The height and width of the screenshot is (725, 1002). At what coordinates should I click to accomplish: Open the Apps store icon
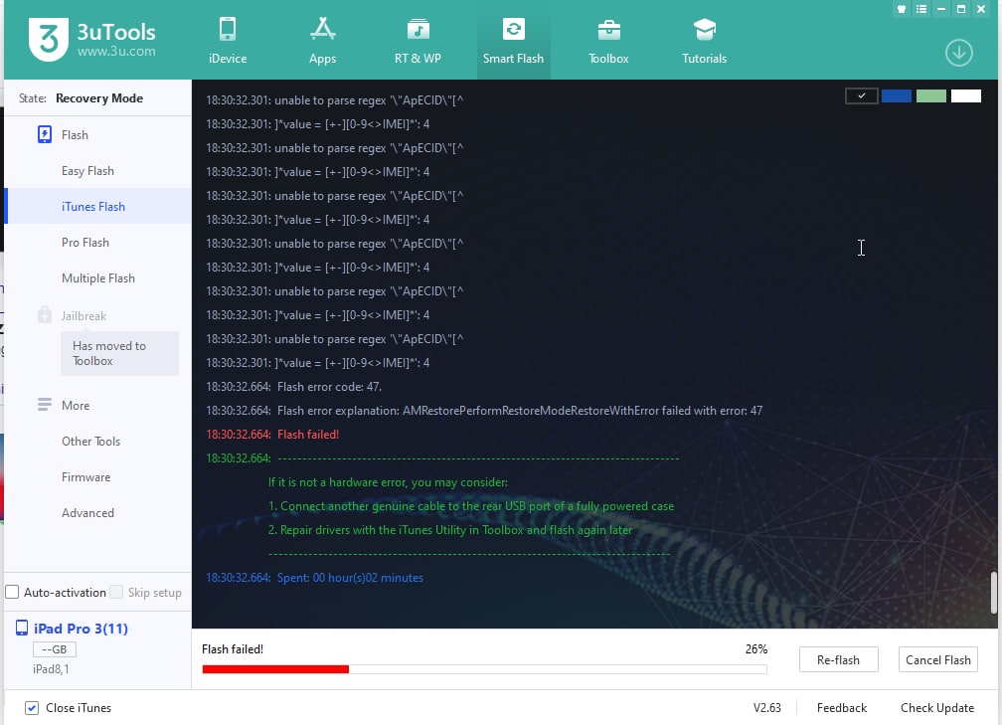323,30
